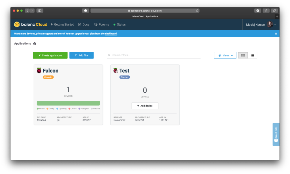This screenshot has height=174, width=290.
Task: Go back in Safari
Action: click(27, 10)
